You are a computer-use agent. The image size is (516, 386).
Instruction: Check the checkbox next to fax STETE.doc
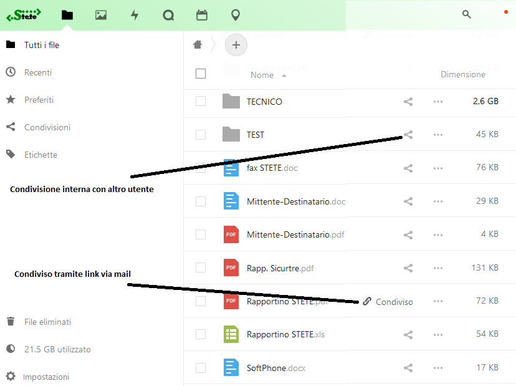coord(200,168)
